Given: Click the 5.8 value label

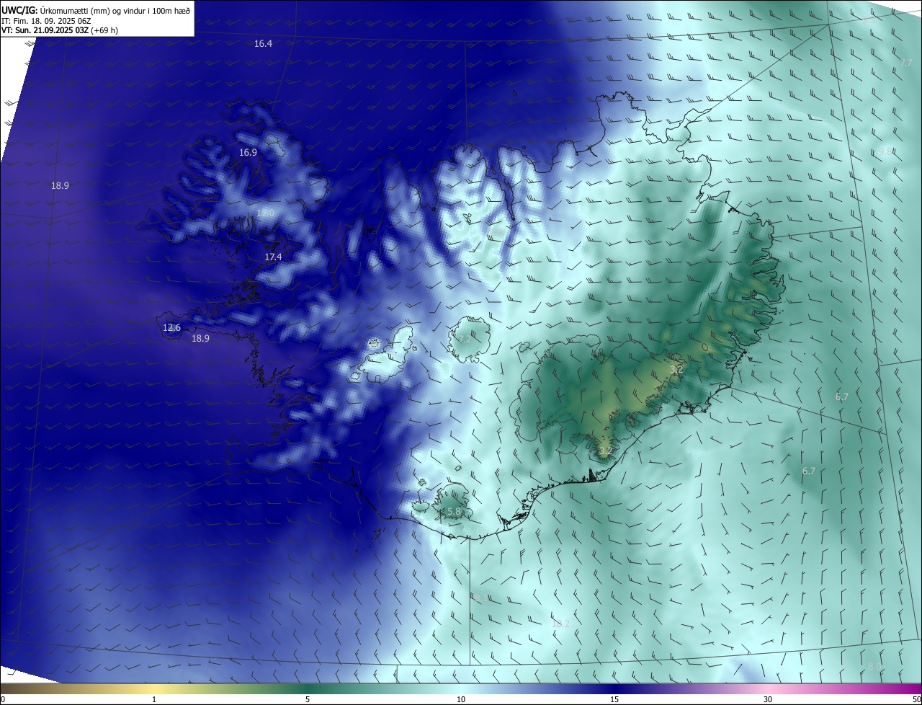Looking at the screenshot, I should point(454,512).
